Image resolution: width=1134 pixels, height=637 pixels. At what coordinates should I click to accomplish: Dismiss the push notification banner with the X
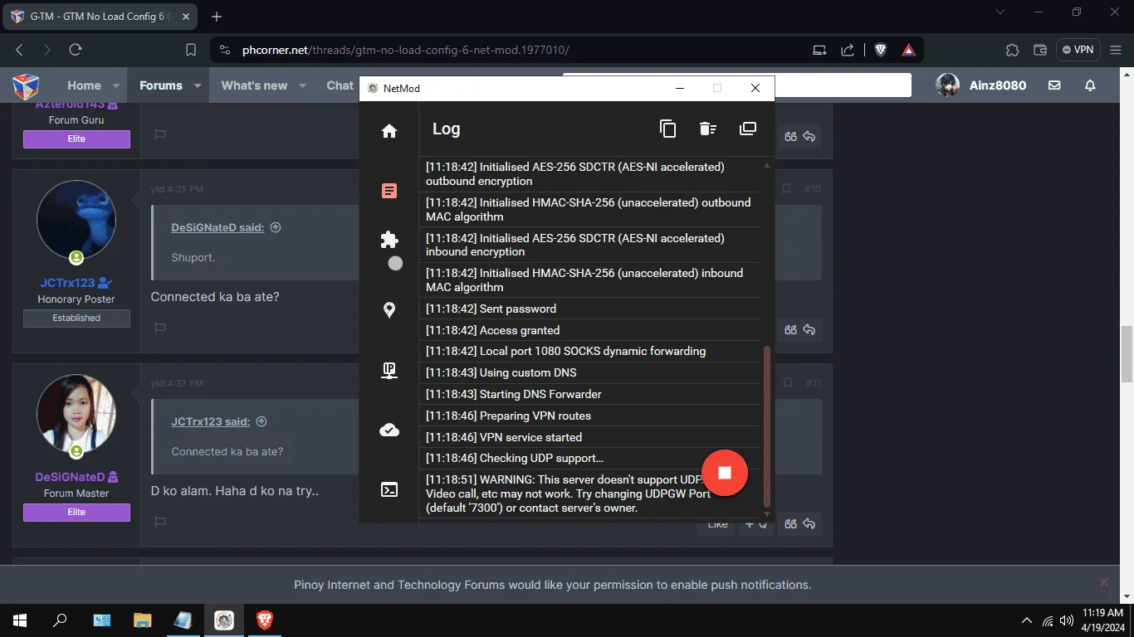point(1103,583)
